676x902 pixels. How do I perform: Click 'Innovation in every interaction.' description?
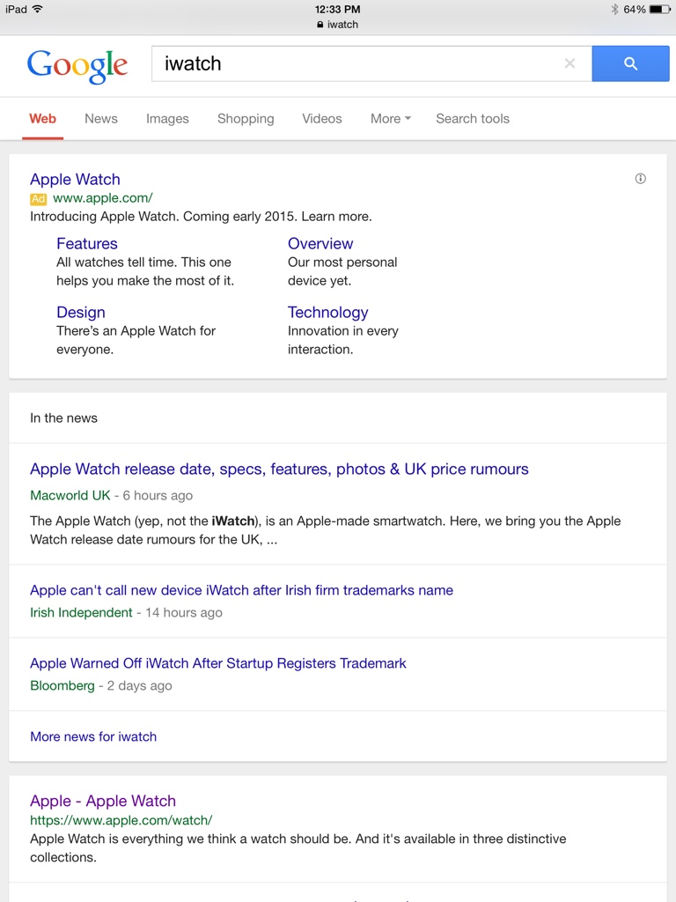[343, 340]
